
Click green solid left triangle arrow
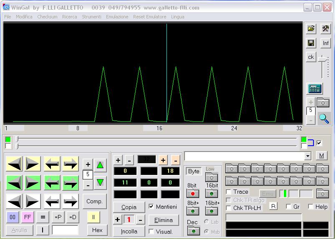(14, 182)
